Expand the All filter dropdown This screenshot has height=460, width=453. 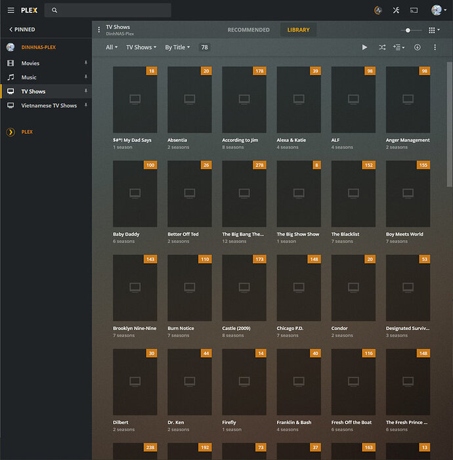pos(112,47)
